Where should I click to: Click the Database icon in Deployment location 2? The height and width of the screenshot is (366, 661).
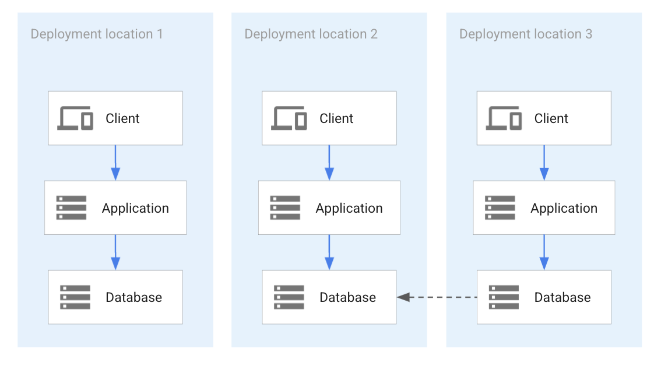click(x=288, y=297)
